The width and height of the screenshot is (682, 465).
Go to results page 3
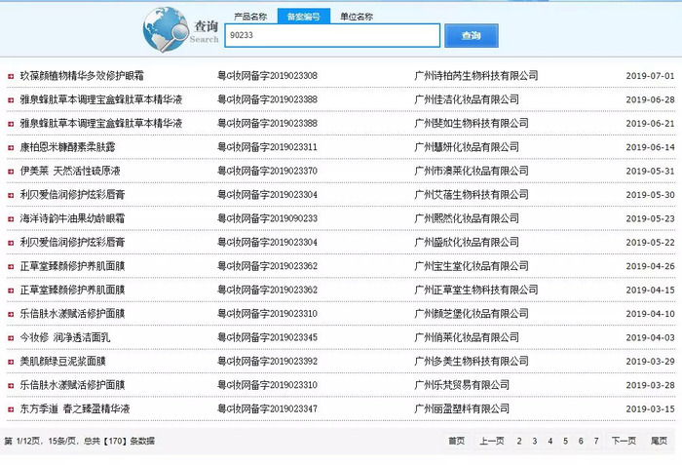coord(535,441)
